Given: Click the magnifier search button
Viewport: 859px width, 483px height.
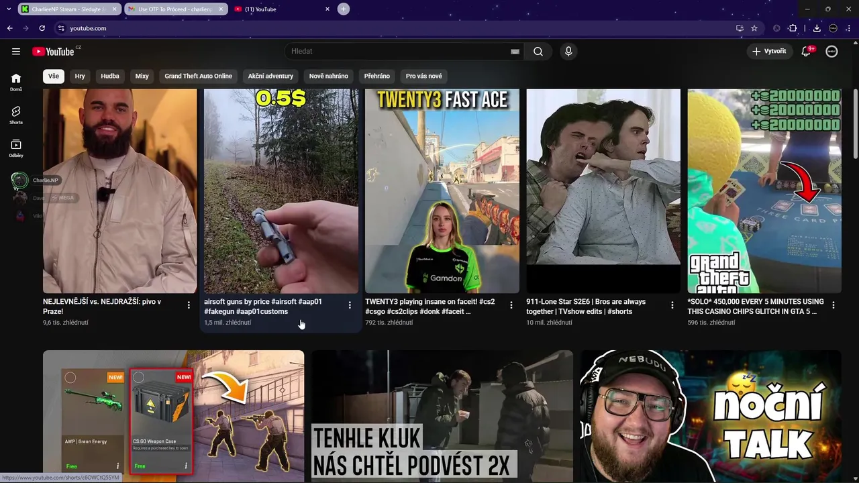Looking at the screenshot, I should pyautogui.click(x=538, y=52).
